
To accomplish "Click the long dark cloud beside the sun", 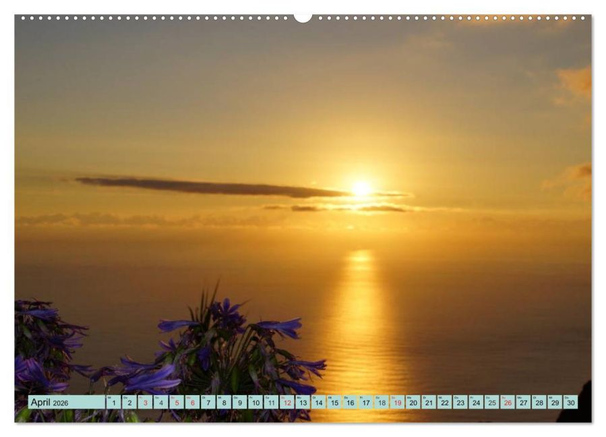I will tap(210, 187).
